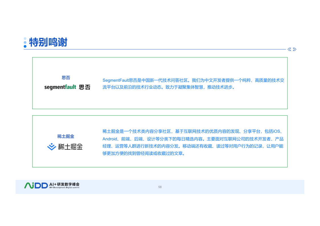320x226 pixels.
Task: Click the page number 58
Action: point(160,187)
